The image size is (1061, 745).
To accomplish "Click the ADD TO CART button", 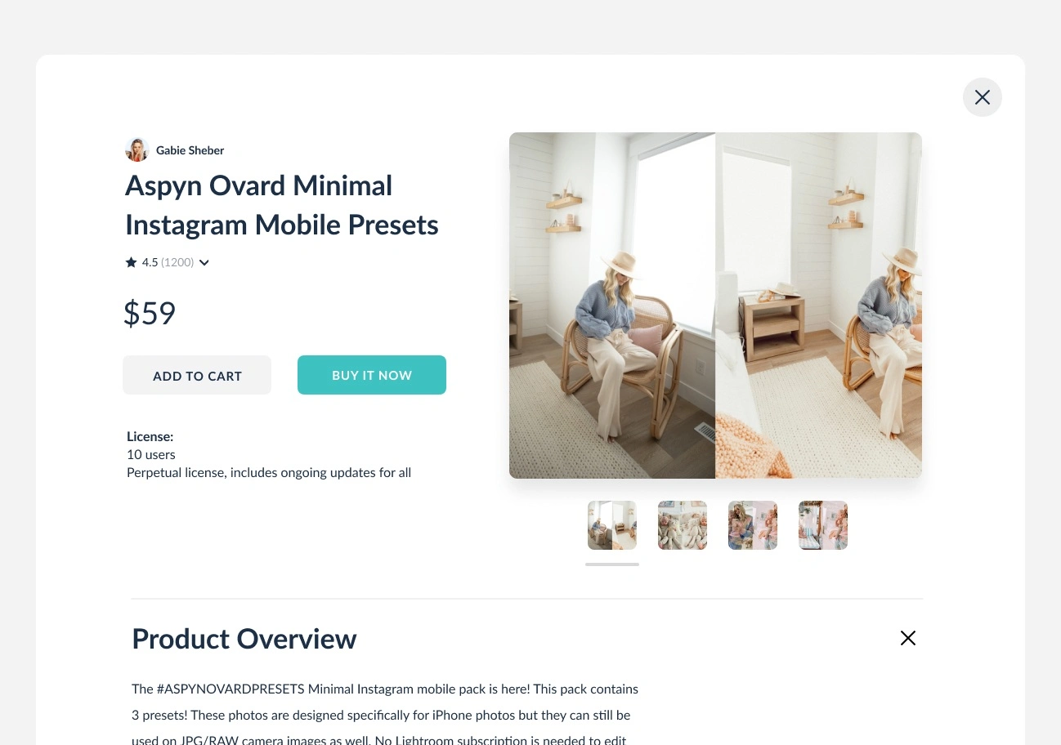I will pos(197,376).
